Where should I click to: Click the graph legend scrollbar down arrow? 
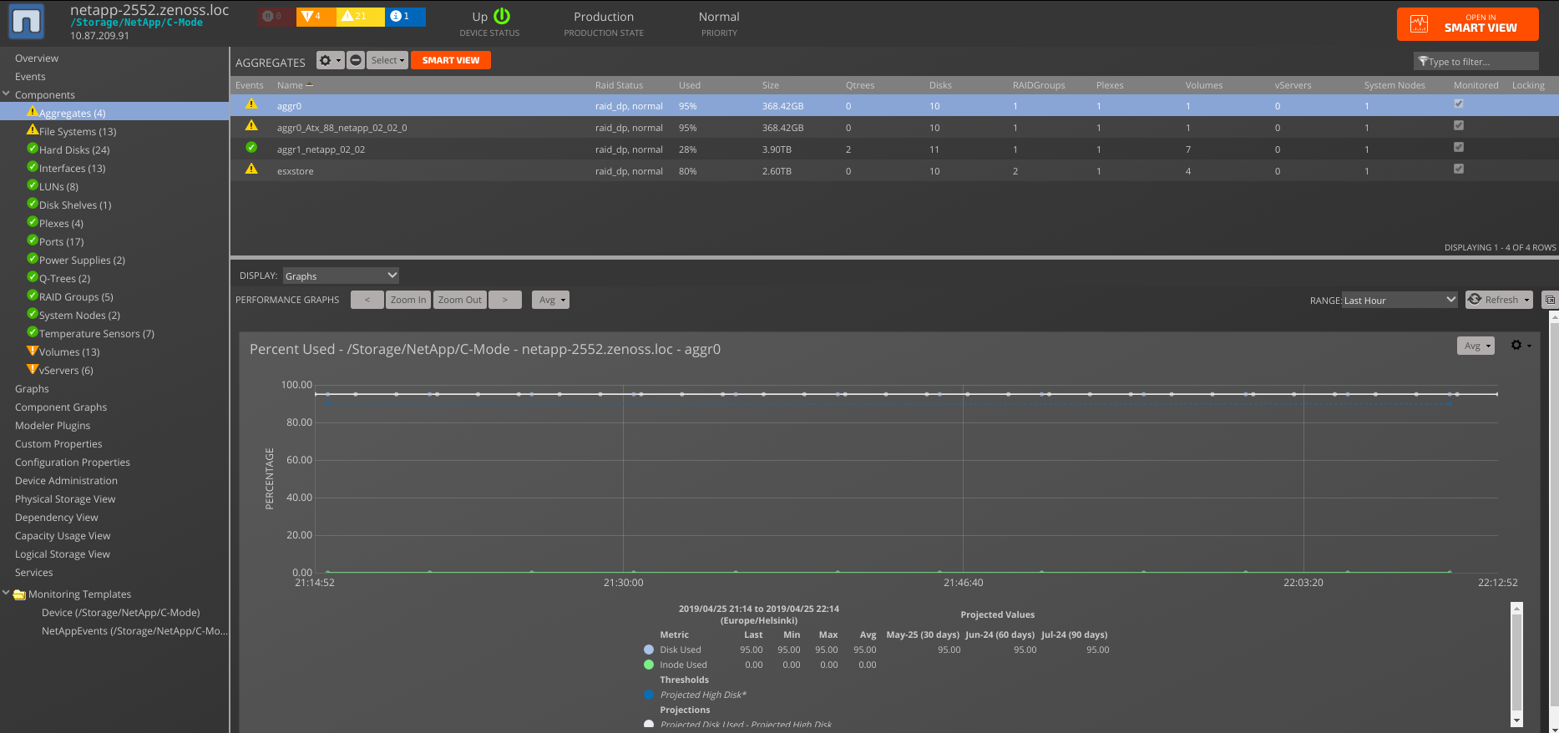point(1517,720)
